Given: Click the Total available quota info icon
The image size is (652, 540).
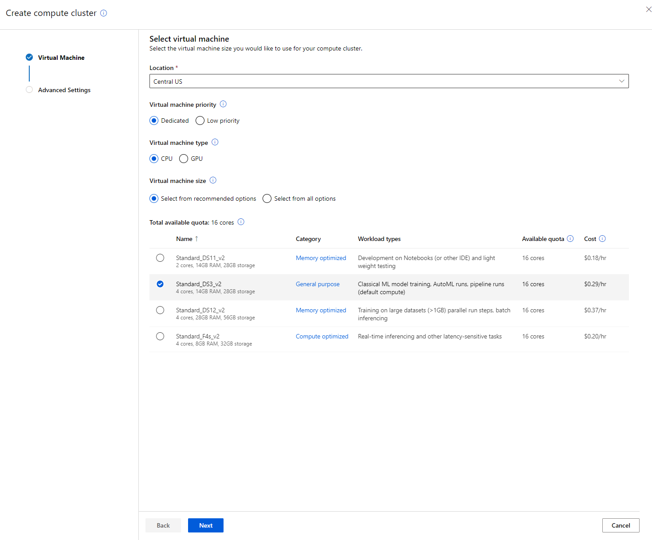Looking at the screenshot, I should tap(241, 222).
